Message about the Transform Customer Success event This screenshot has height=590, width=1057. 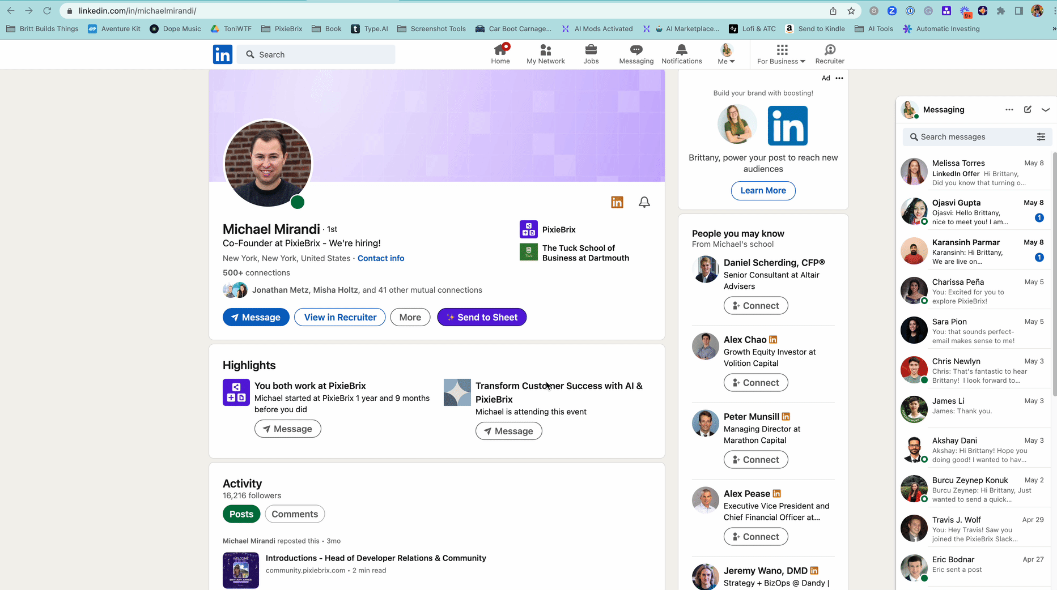click(509, 431)
